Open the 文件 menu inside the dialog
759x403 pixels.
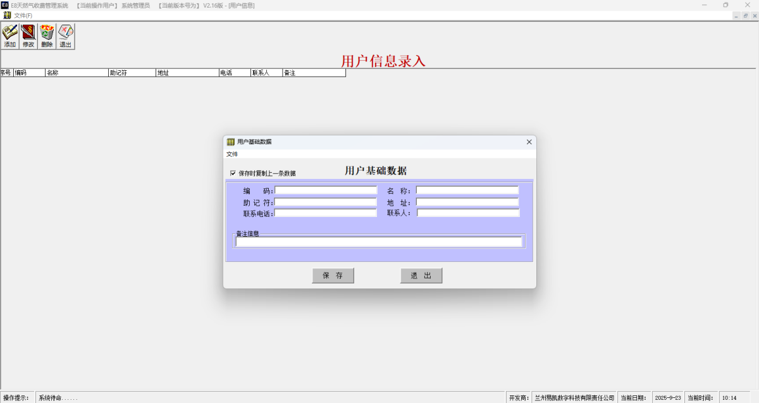(232, 154)
